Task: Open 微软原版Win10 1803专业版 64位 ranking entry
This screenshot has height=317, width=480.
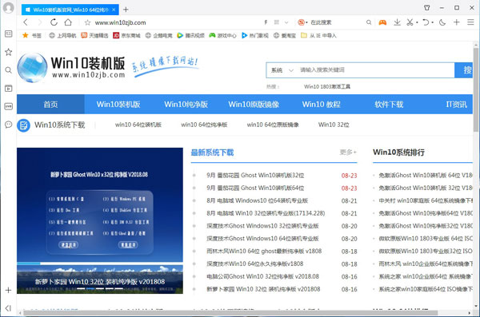Action: 426,239
